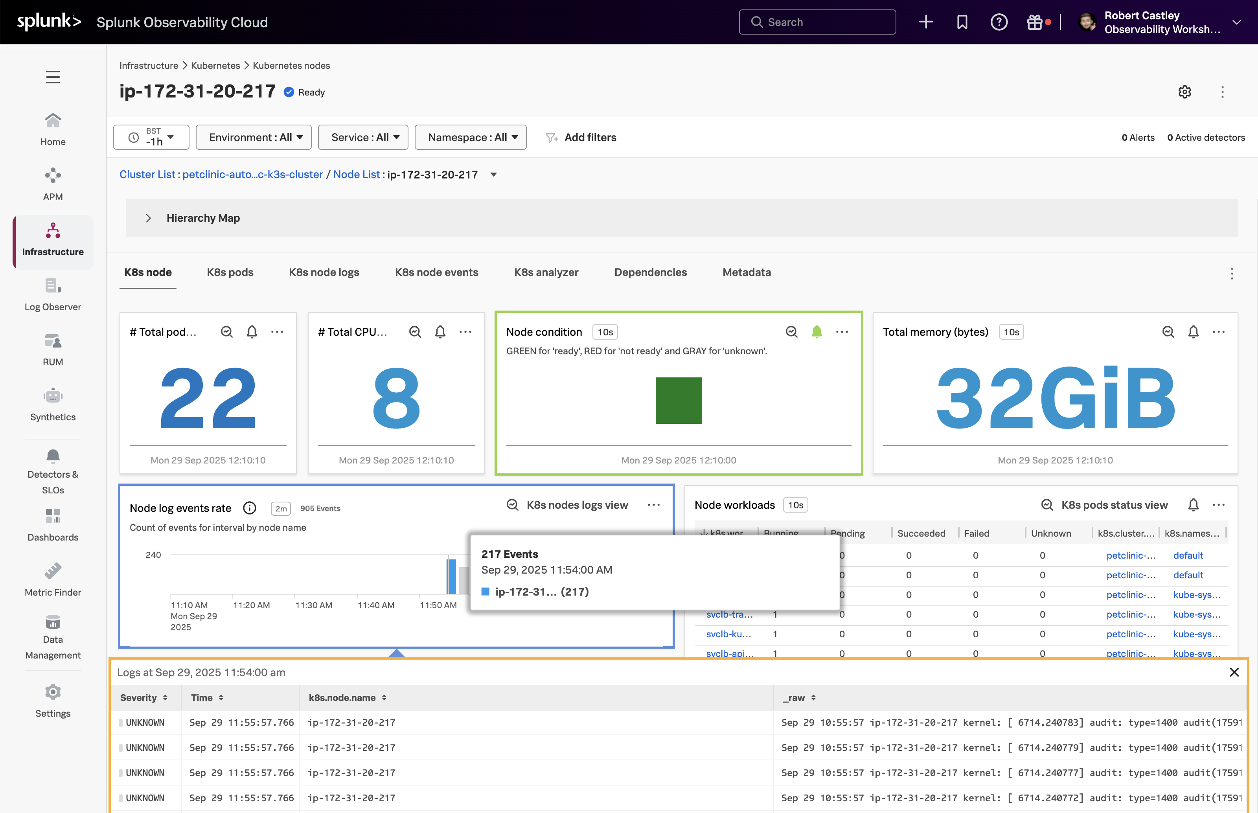Click the green Node condition status square
The width and height of the screenshot is (1258, 813).
tap(679, 400)
